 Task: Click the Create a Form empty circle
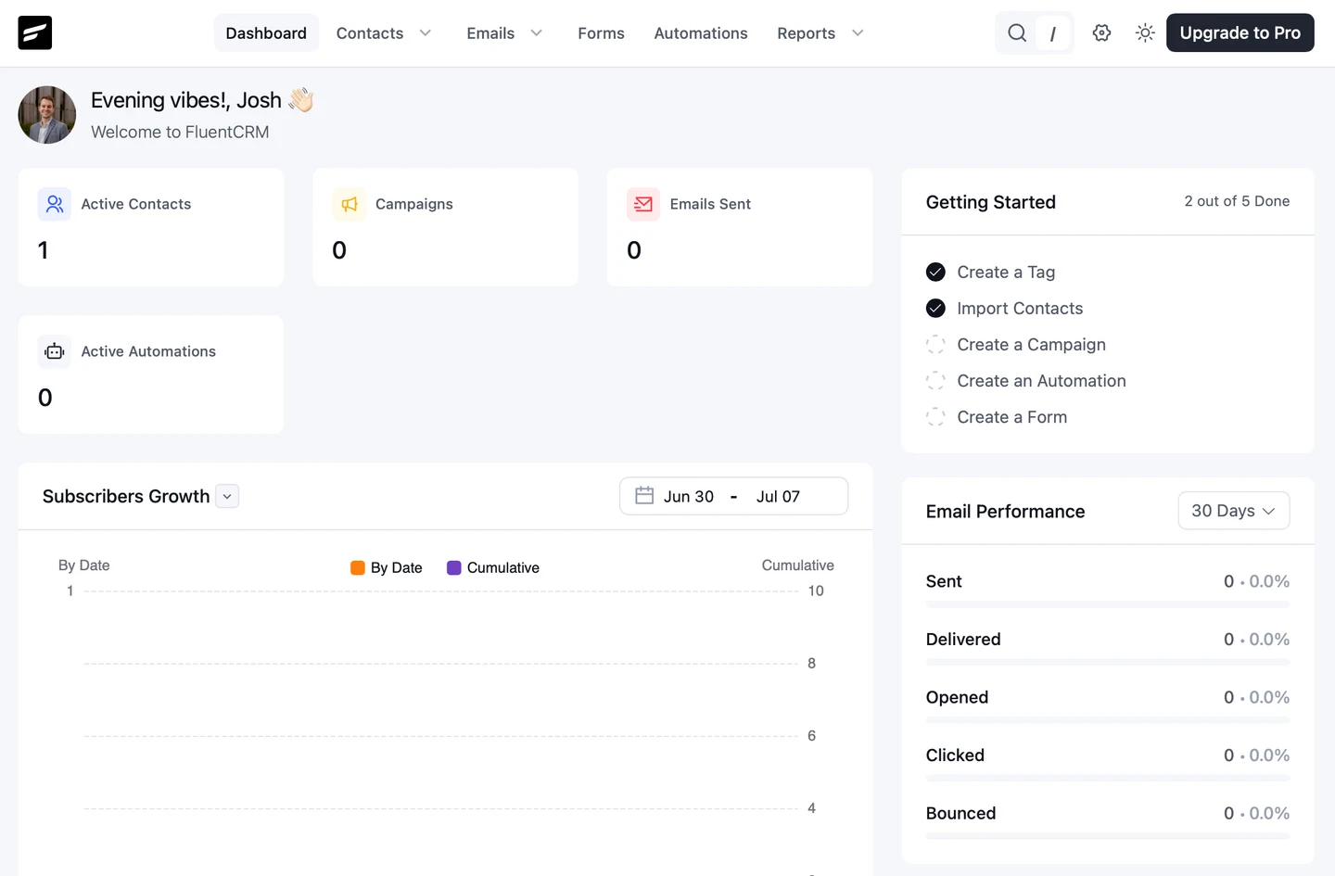pos(935,417)
